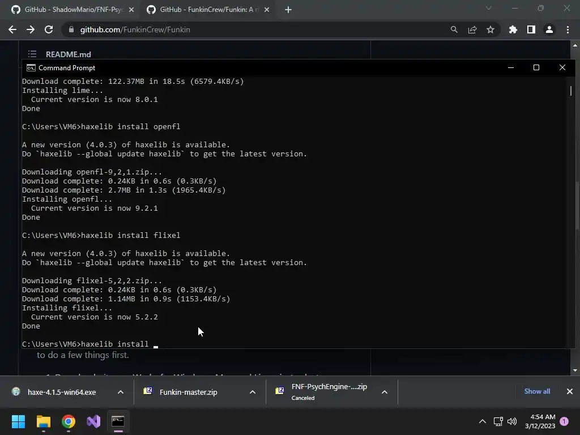Open Google Chrome from the taskbar

[69, 421]
